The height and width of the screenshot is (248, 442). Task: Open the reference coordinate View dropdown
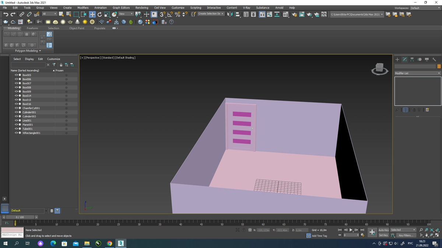[x=126, y=14]
